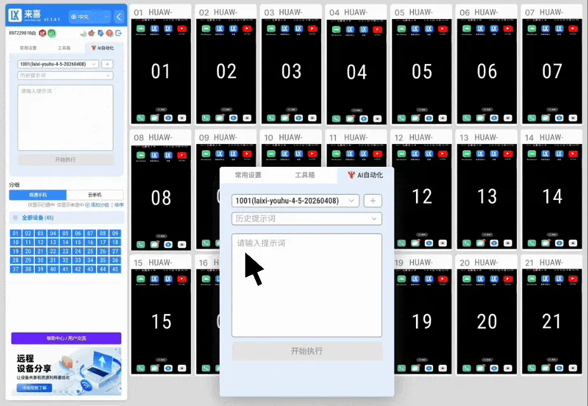Open the 1001 laixi-youhu model dropdown in the popup
The height and width of the screenshot is (406, 588).
(295, 201)
